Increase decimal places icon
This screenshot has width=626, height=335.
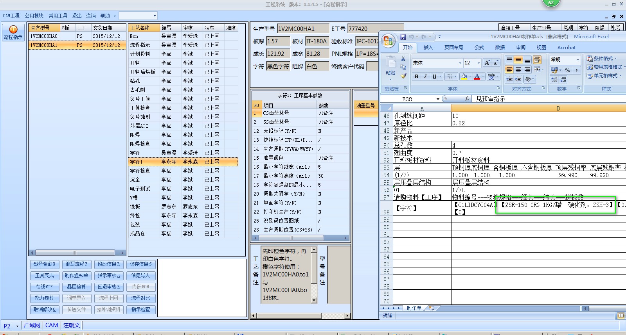[554, 79]
